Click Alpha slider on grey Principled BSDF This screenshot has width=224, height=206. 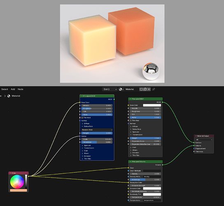[145, 117]
